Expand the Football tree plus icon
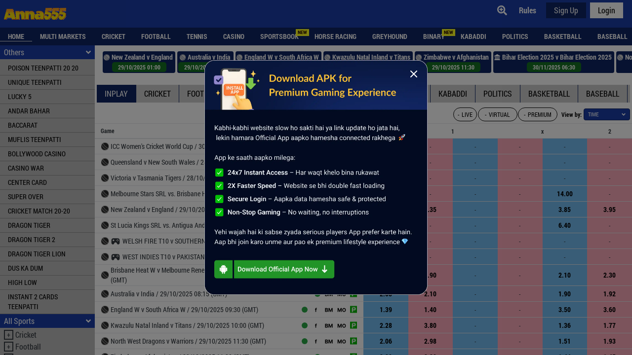This screenshot has height=355, width=632. click(8, 347)
